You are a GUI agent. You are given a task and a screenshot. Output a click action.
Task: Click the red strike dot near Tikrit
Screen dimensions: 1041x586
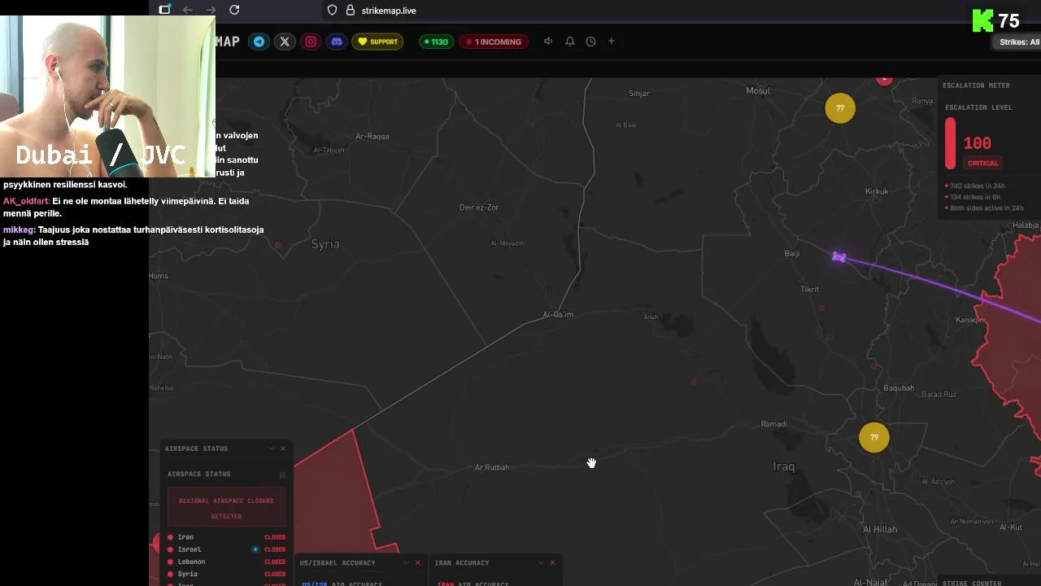821,308
